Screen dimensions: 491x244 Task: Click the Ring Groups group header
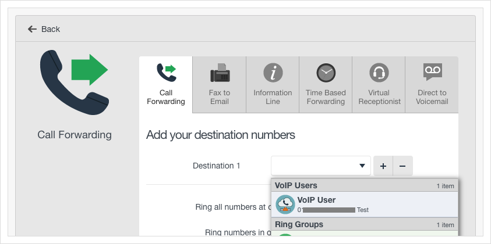pos(365,224)
